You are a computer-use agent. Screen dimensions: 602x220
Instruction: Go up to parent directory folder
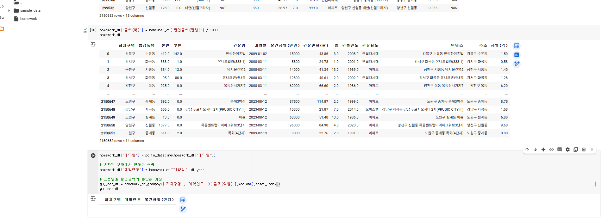click(16, 3)
